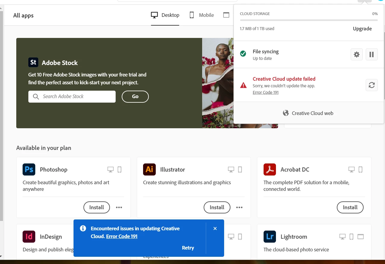Open file sync settings gear
Screen dimensions: 385x264
click(357, 54)
